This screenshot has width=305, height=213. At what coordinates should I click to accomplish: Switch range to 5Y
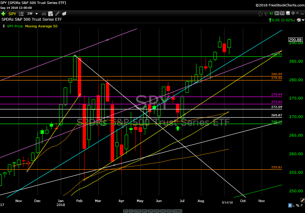(x=125, y=211)
